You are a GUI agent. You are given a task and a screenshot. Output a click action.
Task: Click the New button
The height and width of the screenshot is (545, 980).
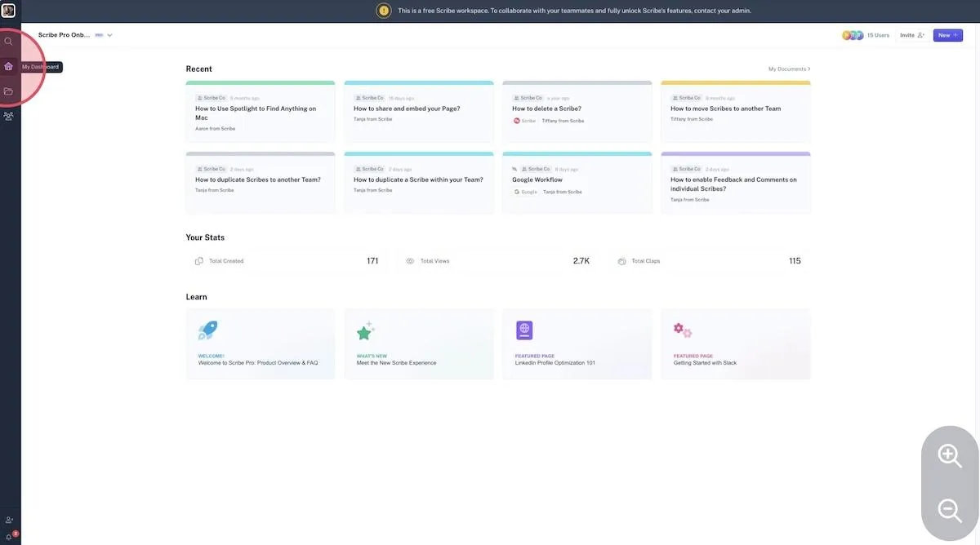tap(948, 35)
